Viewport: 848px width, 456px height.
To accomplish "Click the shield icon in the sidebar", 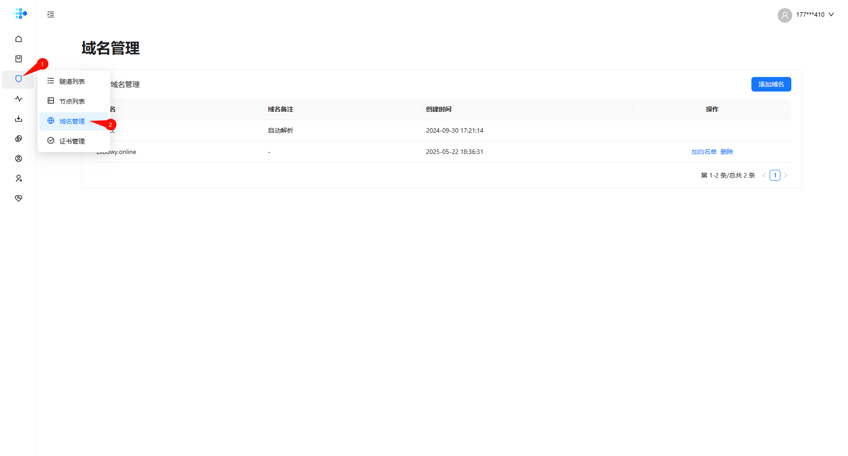I will (18, 79).
